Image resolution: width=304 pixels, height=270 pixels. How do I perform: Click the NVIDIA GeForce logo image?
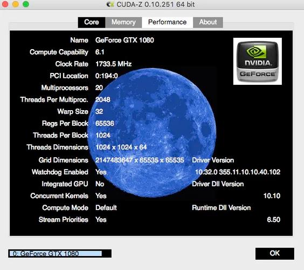coord(258,61)
